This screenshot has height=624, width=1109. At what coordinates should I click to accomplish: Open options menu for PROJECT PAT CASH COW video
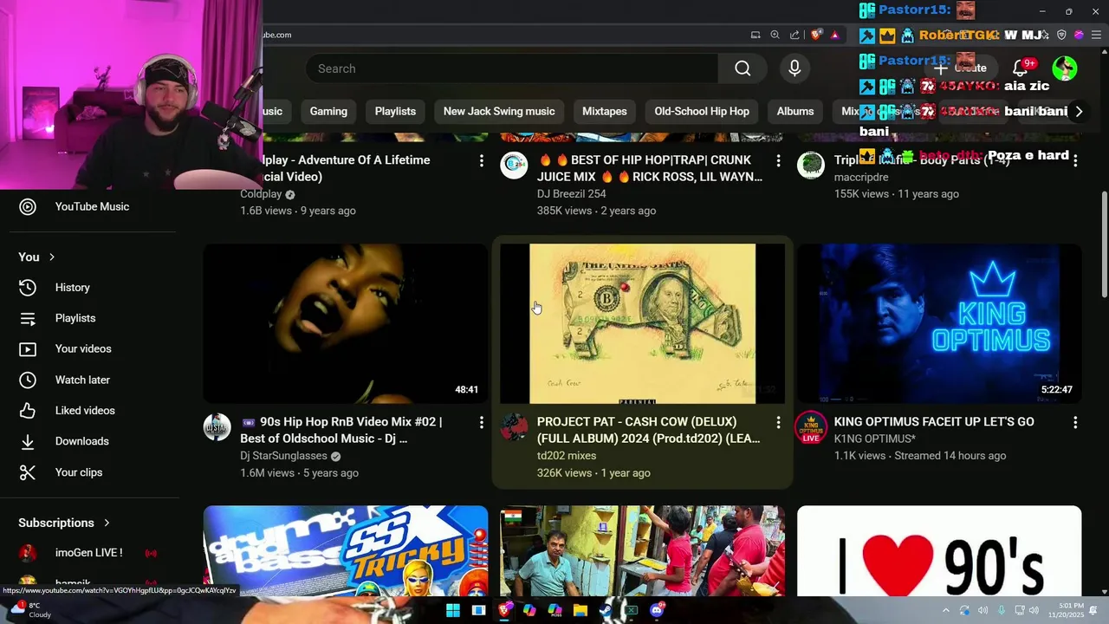coord(778,422)
